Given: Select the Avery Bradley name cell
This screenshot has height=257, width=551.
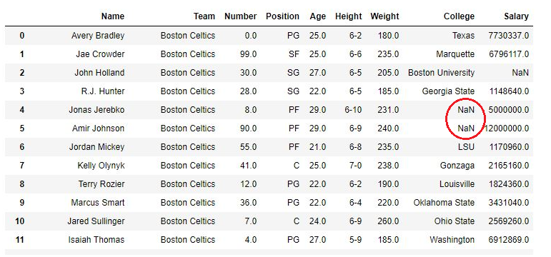Looking at the screenshot, I should pyautogui.click(x=98, y=36).
